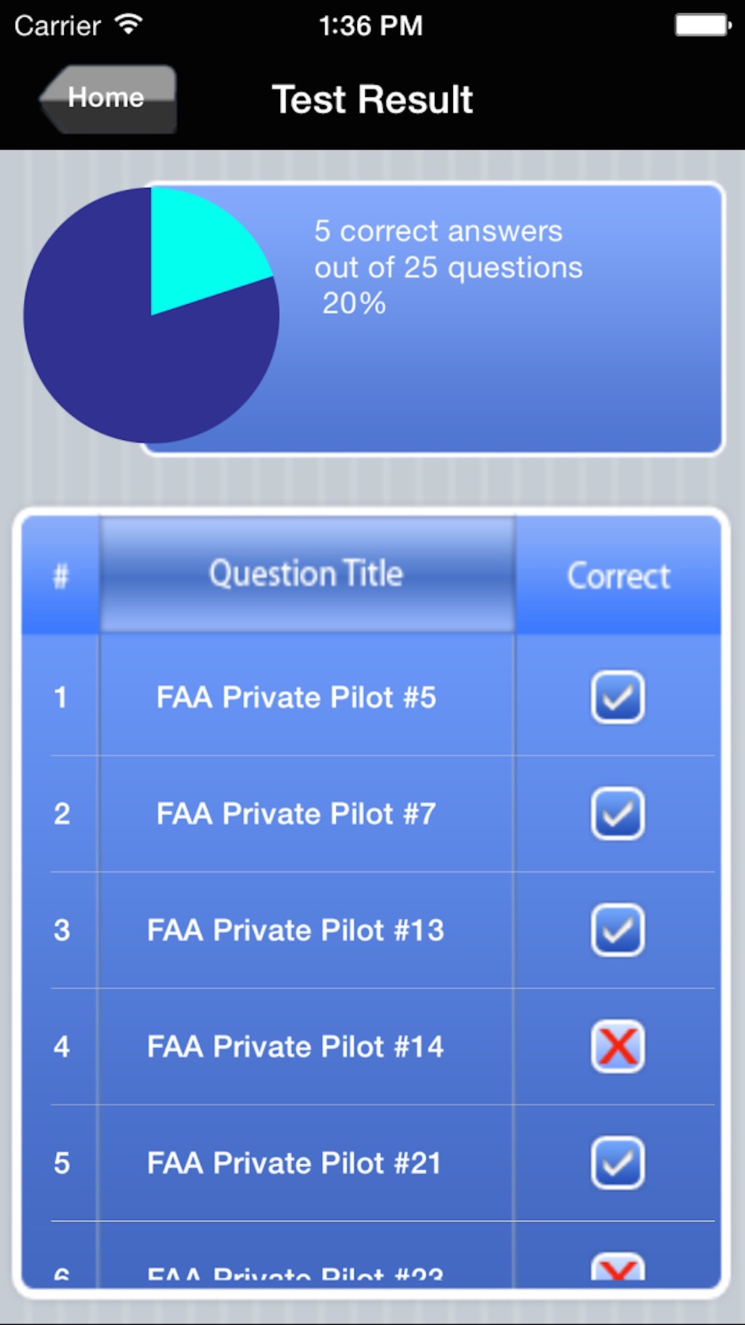Click the red X icon for question 4
Screen dimensions: 745x1325
click(x=618, y=1046)
